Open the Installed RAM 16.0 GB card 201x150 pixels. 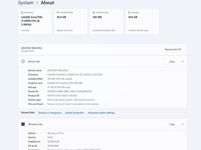pyautogui.click(x=71, y=21)
